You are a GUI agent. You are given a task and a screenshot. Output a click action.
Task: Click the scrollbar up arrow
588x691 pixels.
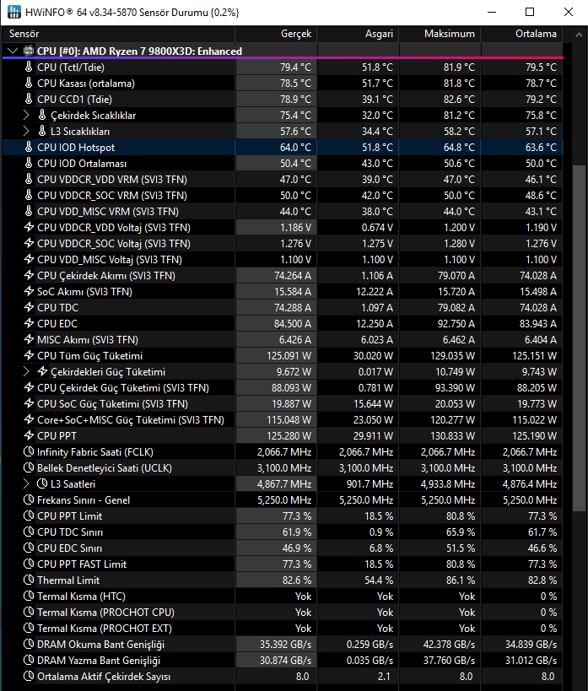(x=579, y=35)
